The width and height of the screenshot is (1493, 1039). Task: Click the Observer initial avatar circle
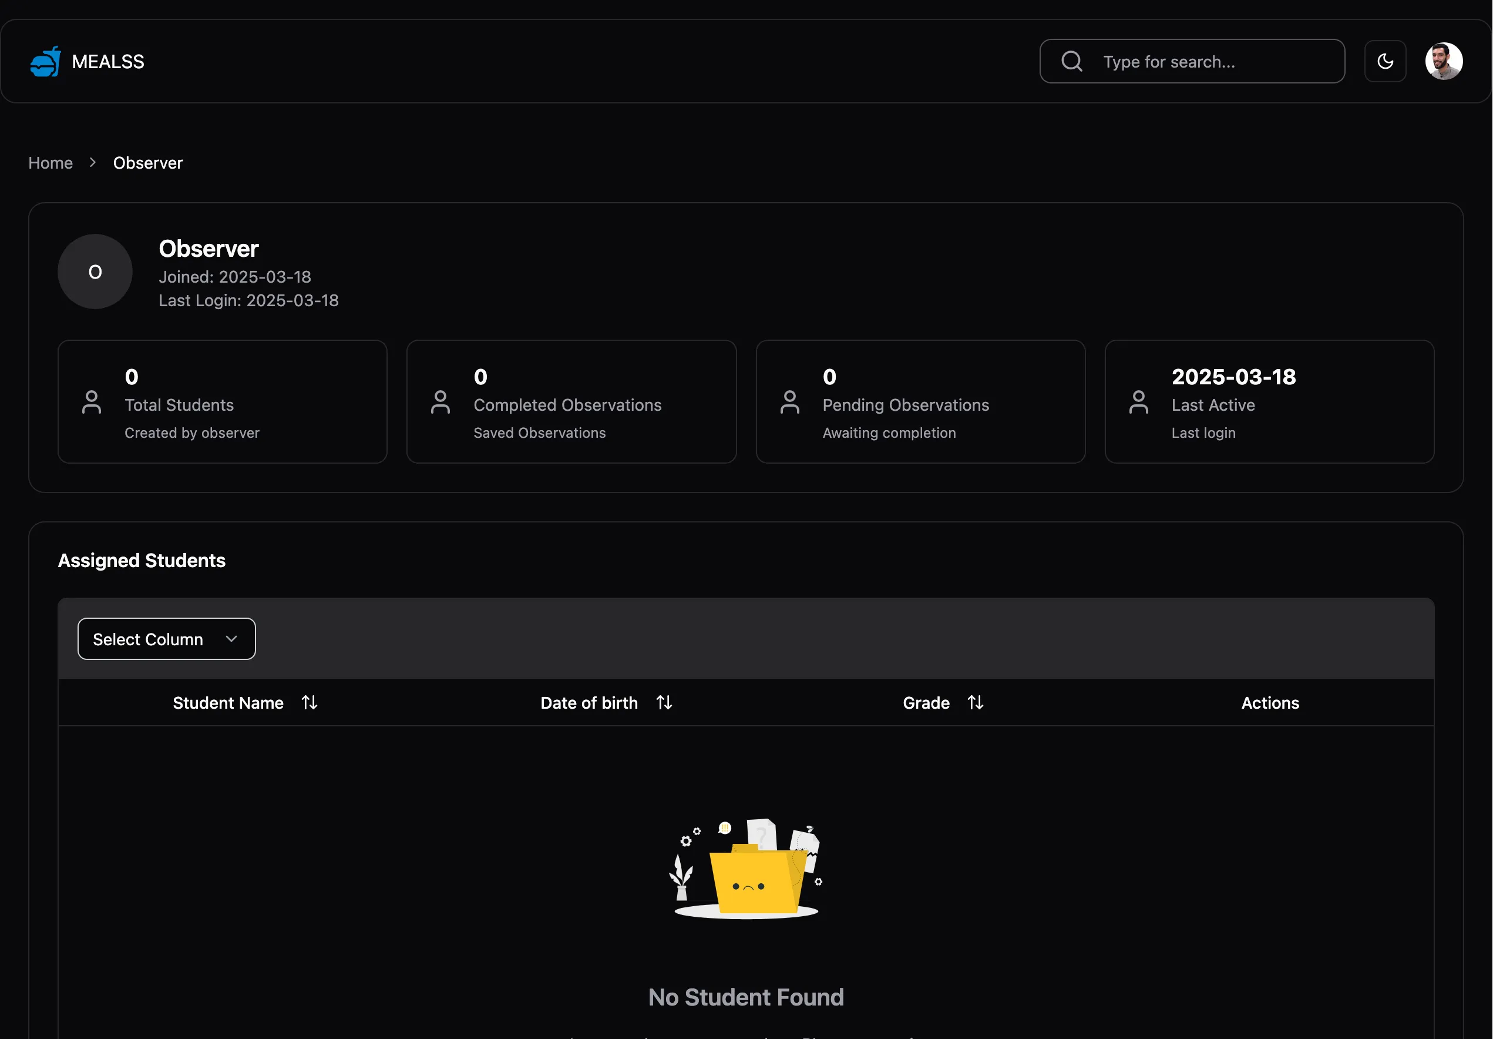coord(95,272)
